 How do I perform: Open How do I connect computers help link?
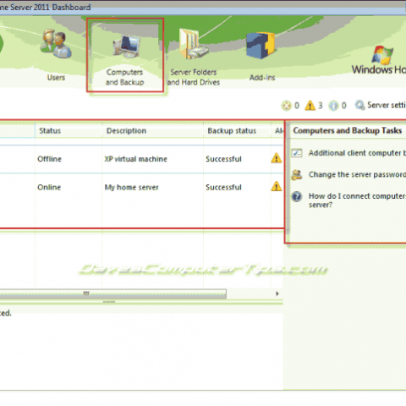click(x=357, y=200)
